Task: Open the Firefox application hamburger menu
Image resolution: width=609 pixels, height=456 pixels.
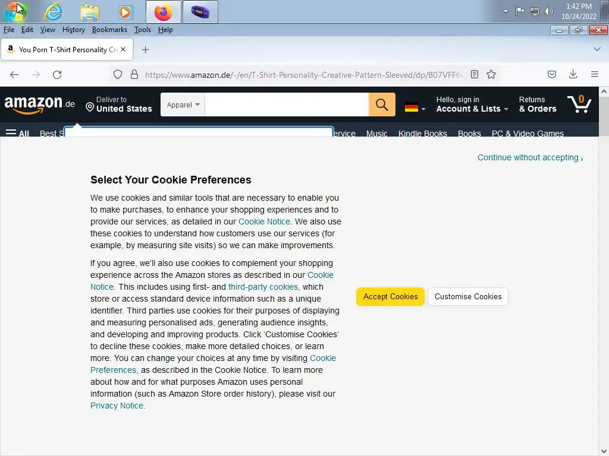Action: coord(594,74)
